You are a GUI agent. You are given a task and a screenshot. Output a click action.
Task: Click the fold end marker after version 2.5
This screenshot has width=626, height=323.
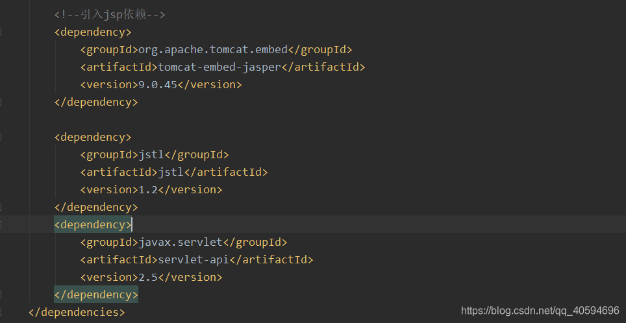[1, 294]
